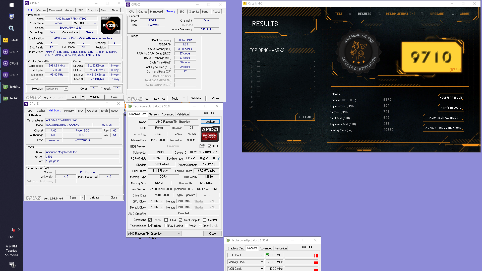482x271 pixels.
Task: Click Check Recommendations in Catzilla
Action: coord(443,128)
